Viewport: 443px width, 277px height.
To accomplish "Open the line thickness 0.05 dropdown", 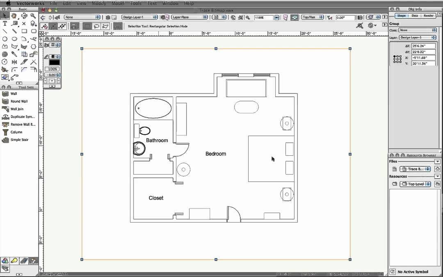I will point(53,75).
